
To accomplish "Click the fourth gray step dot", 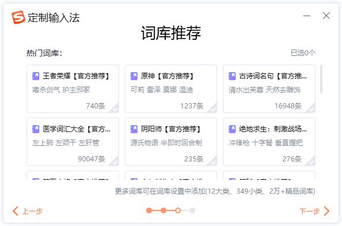I will point(192,210).
